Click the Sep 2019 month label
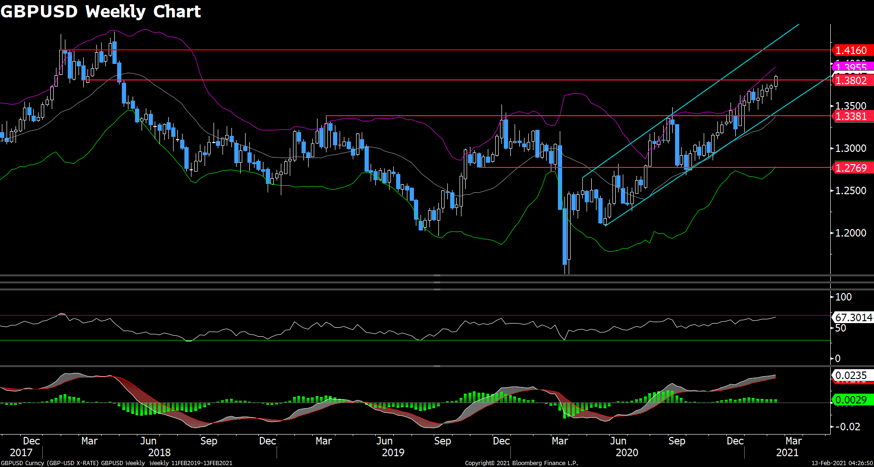874x467 pixels. click(x=443, y=441)
